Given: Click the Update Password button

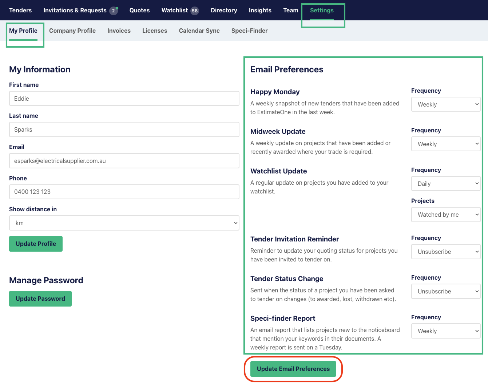Looking at the screenshot, I should pyautogui.click(x=40, y=299).
